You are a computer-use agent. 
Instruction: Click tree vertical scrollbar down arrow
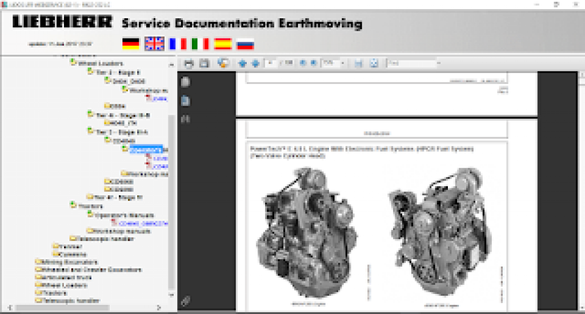(x=171, y=295)
